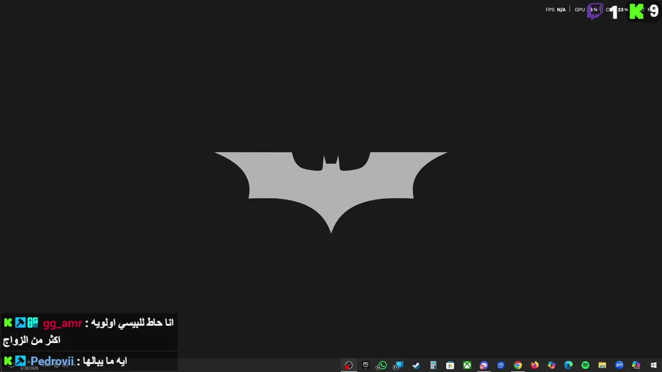This screenshot has height=372, width=662.
Task: Click Pedrovii's message "ايه ما يبالها"
Action: click(x=106, y=361)
